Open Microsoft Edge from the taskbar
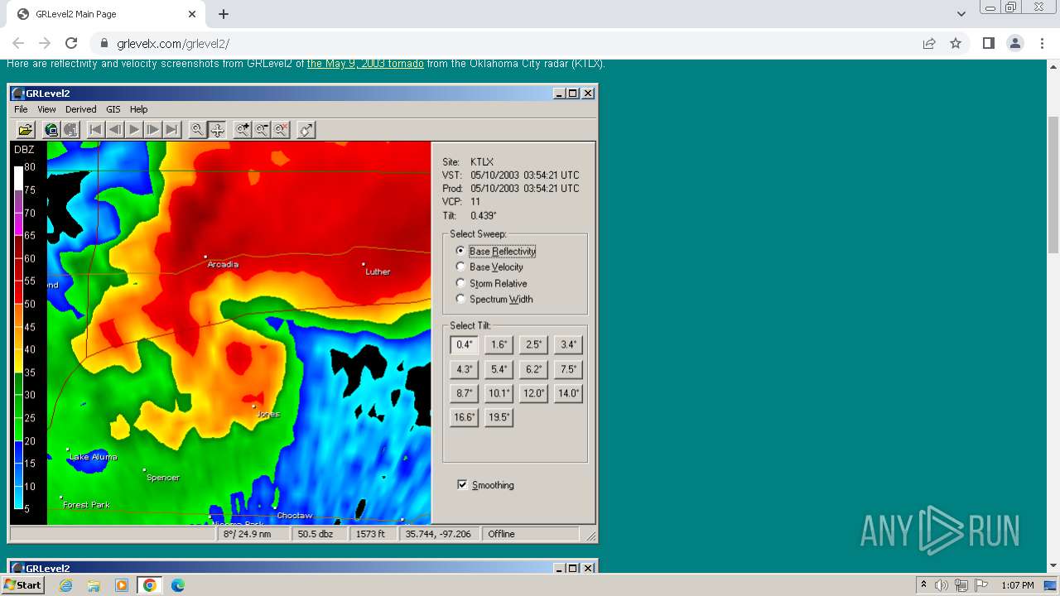Screen dimensions: 1060x596 point(177,585)
